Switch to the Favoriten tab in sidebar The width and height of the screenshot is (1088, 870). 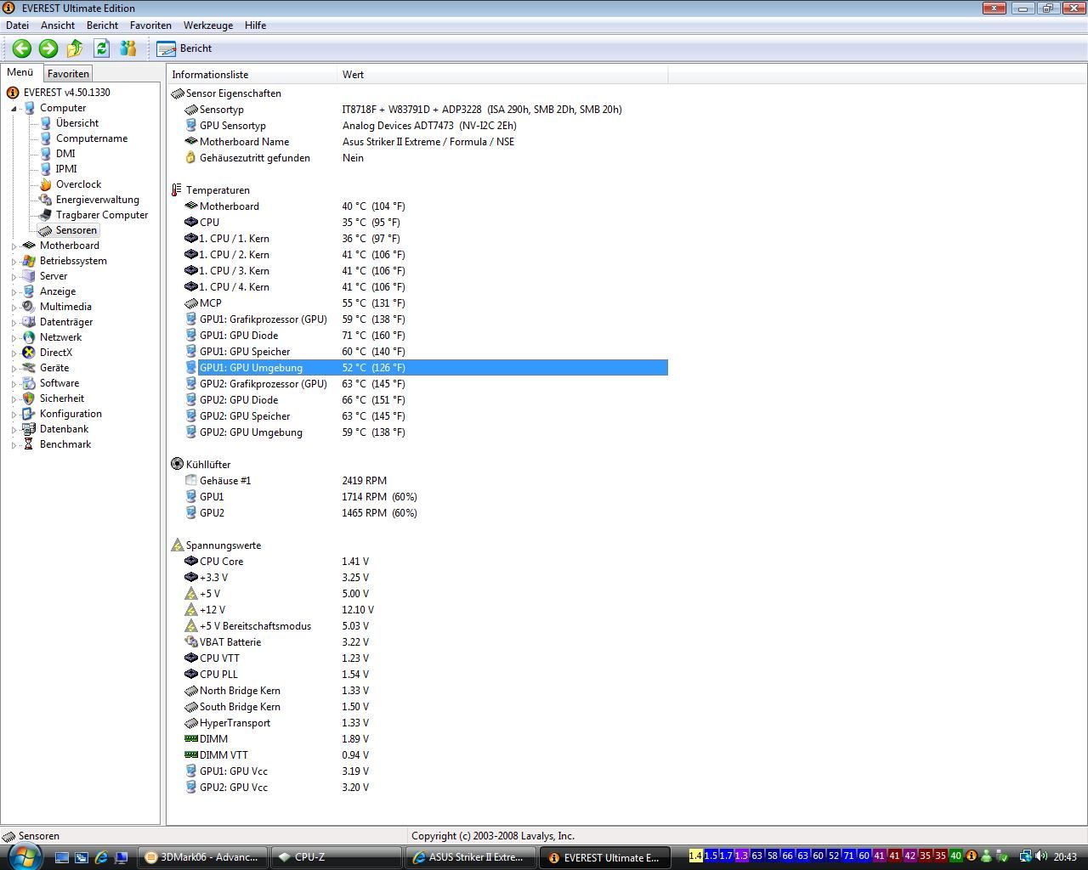[x=68, y=74]
